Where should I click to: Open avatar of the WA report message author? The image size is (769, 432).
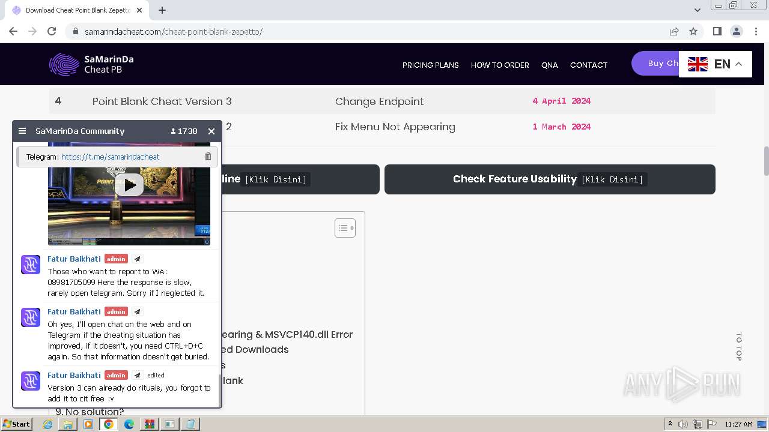coord(31,265)
